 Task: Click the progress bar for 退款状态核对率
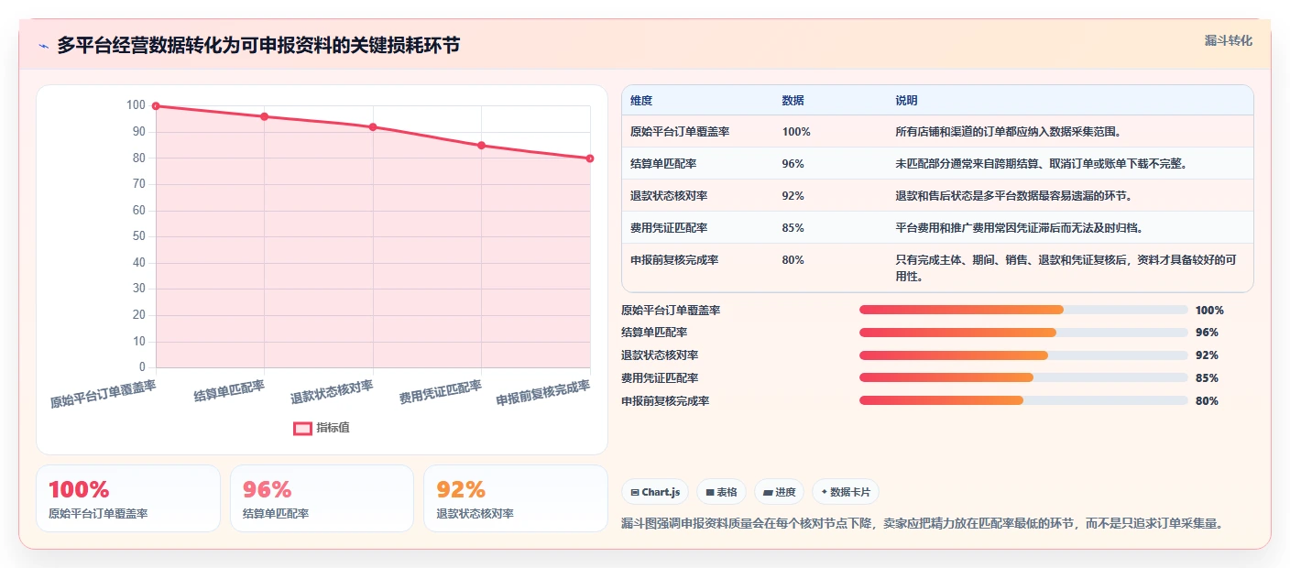1023,355
